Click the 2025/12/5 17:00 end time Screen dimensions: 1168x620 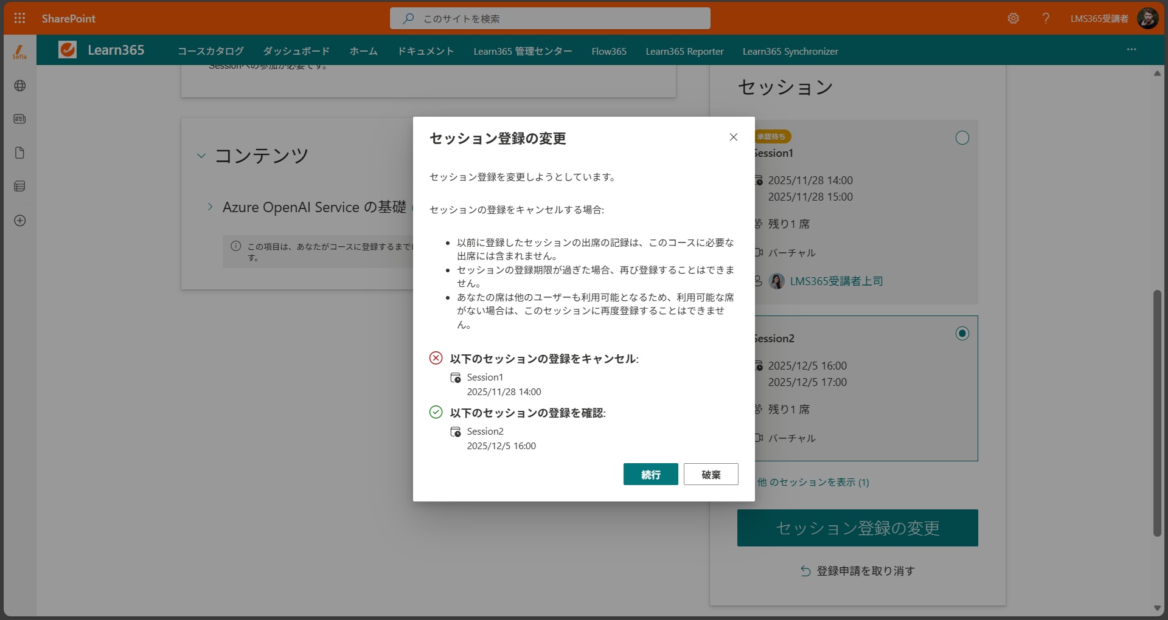tap(807, 382)
